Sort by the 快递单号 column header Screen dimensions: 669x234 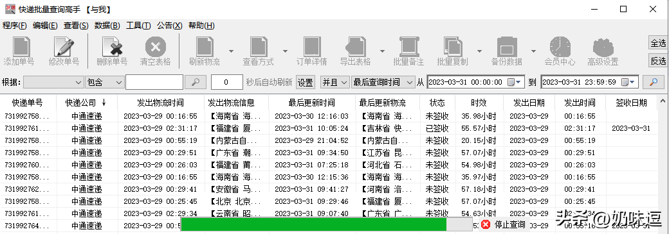click(28, 103)
